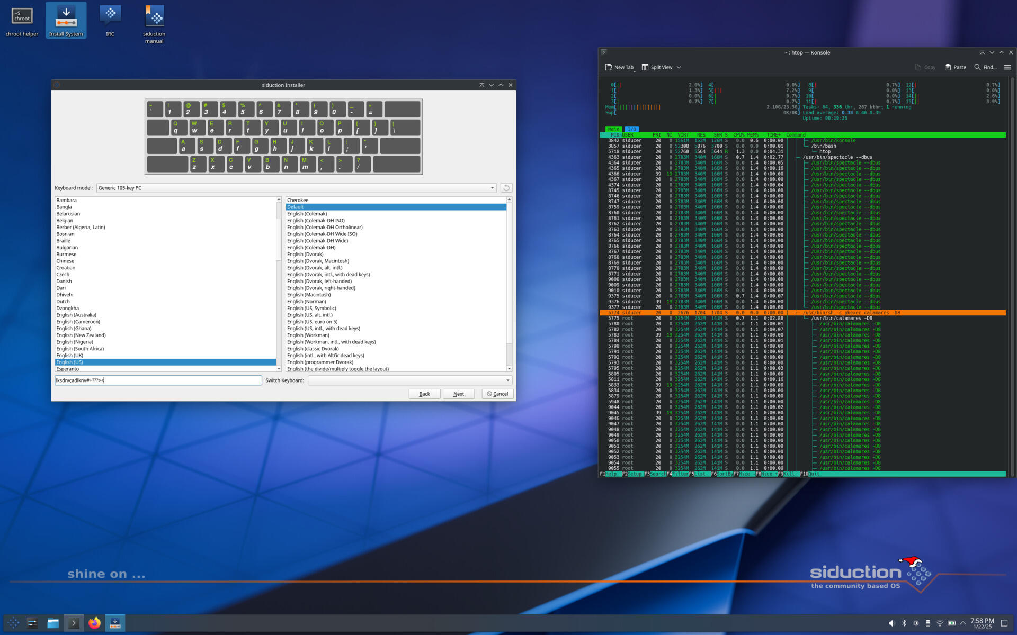Open the Switch Keyboard dropdown
The width and height of the screenshot is (1017, 635).
[x=409, y=380]
